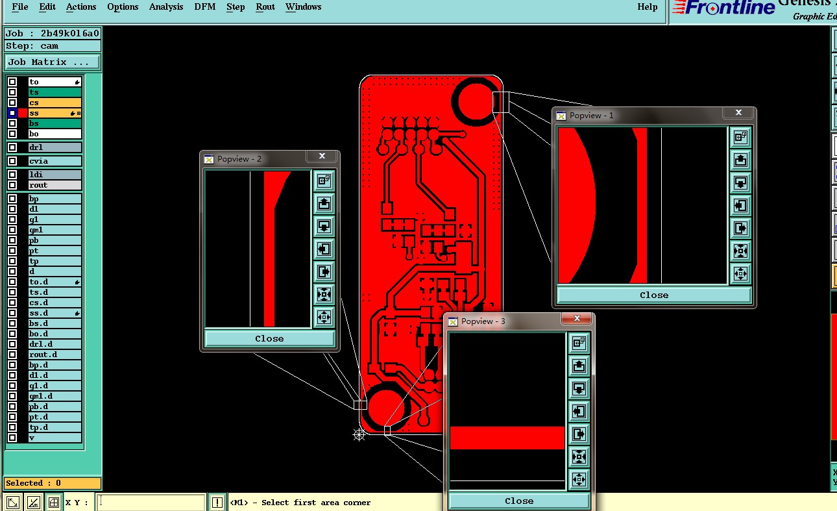Open the Actions menu
This screenshot has width=837, height=511.
[81, 7]
